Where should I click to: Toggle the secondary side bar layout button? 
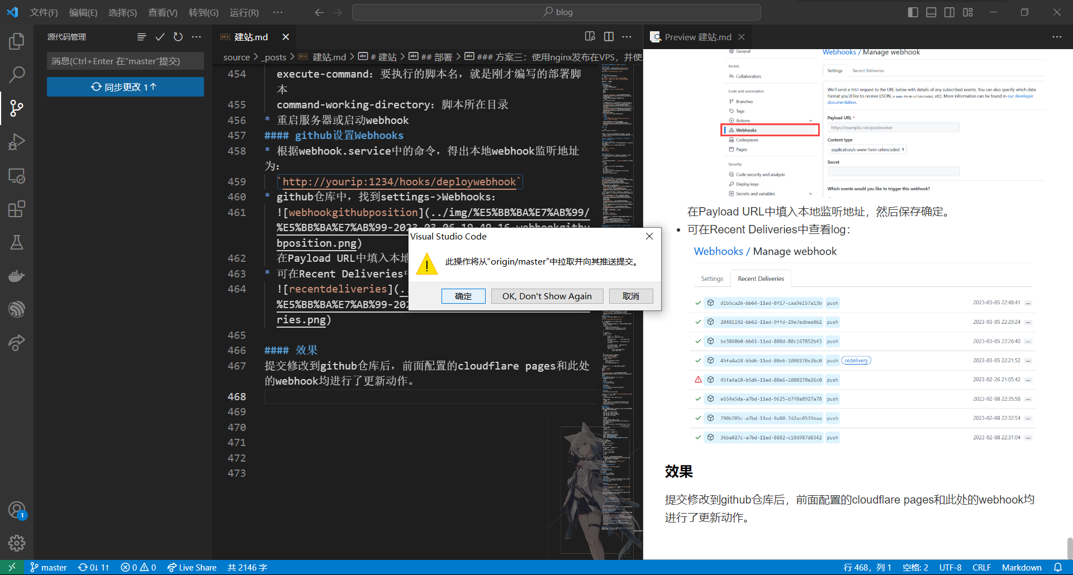click(x=949, y=12)
